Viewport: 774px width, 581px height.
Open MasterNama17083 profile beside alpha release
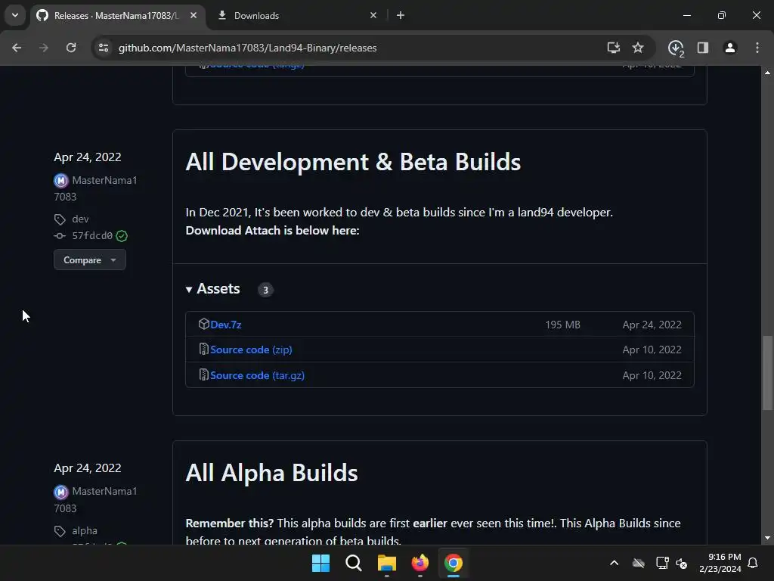point(96,499)
